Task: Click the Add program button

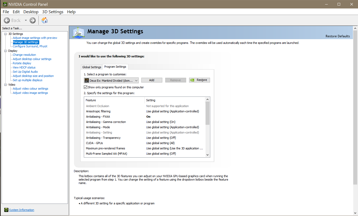Action: tap(152, 80)
